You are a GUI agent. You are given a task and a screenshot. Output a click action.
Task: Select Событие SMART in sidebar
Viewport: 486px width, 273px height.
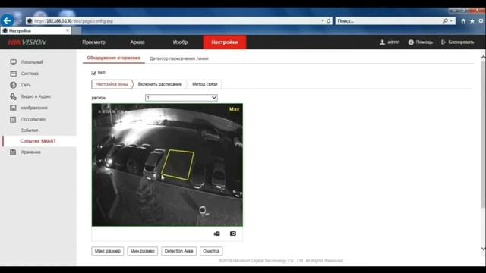click(38, 141)
